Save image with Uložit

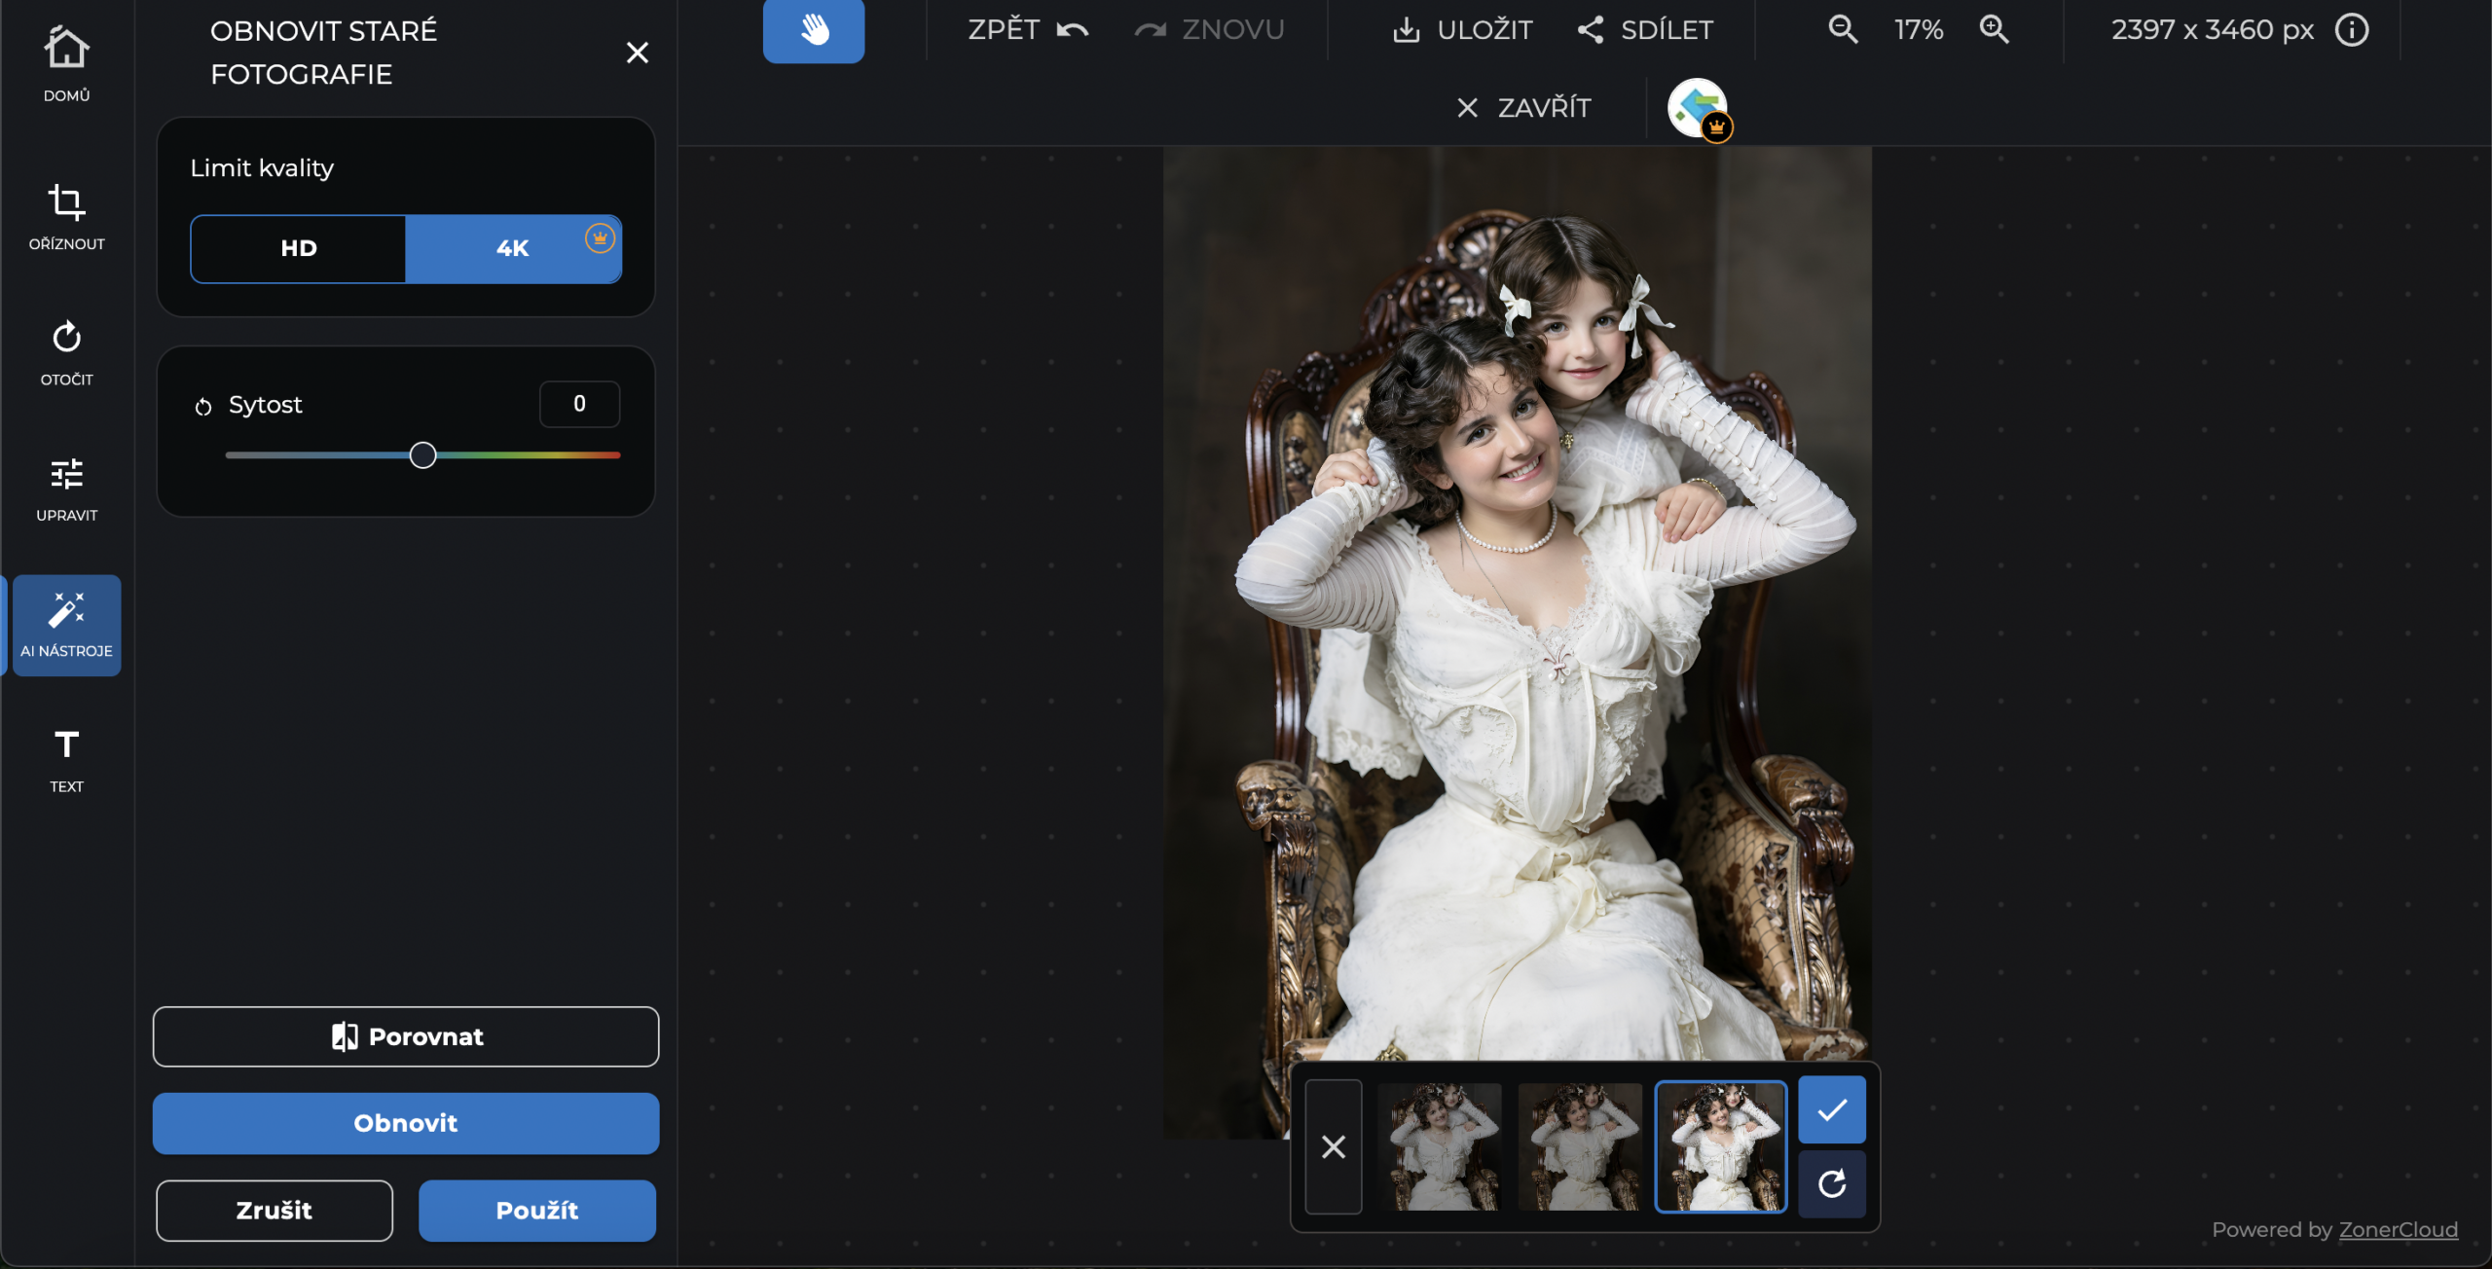1462,30
